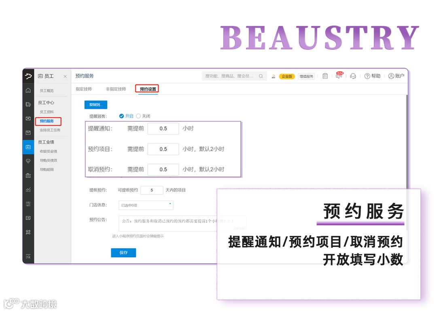Screen dimensions: 437x312
Task: Click the bird logo icon at sidebar top
Action: tap(28, 76)
